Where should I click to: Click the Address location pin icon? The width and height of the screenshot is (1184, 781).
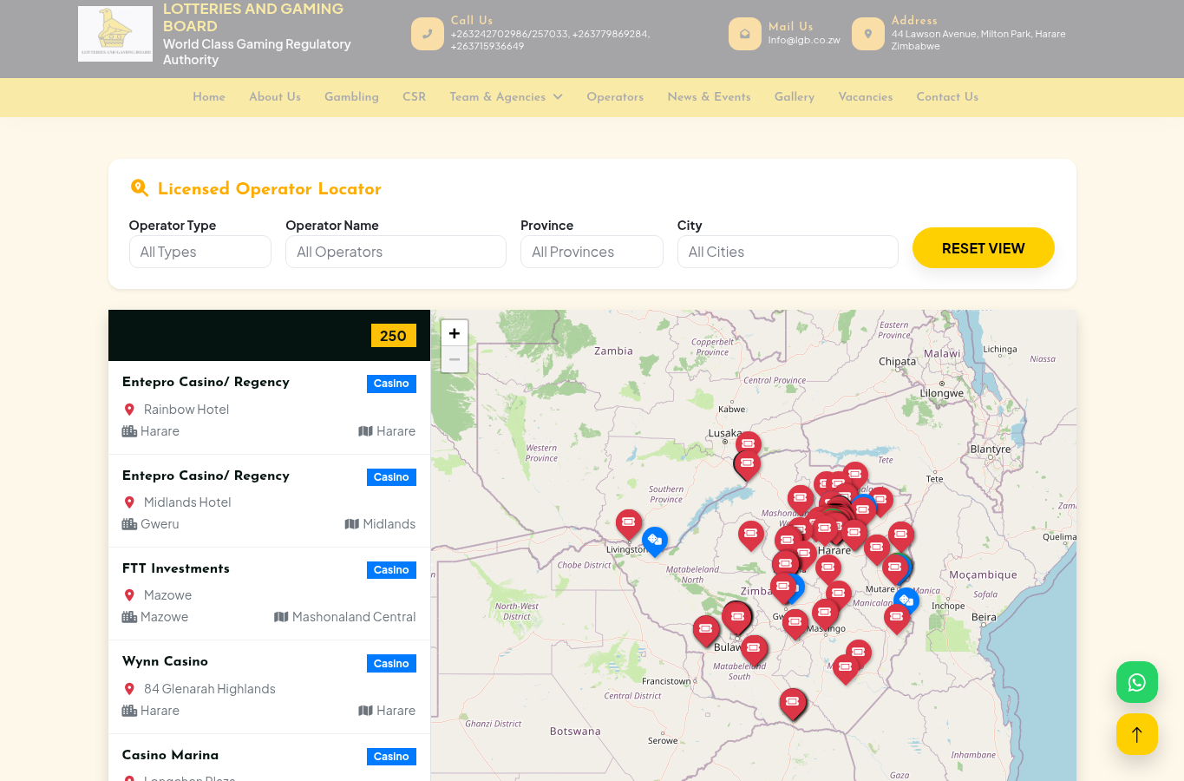pos(867,34)
